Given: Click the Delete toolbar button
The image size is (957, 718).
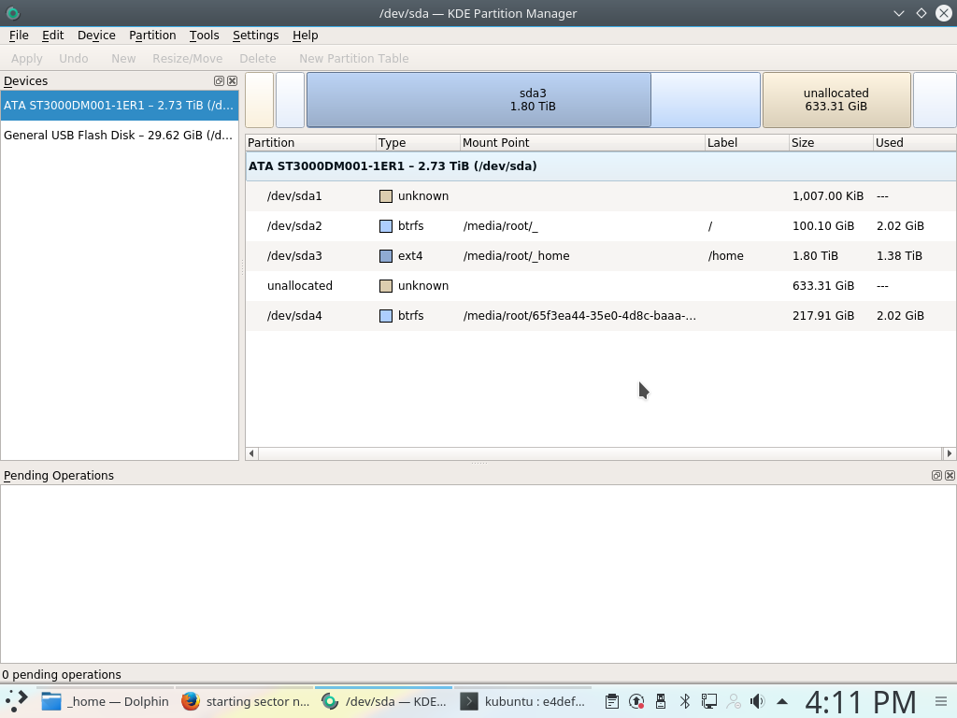Looking at the screenshot, I should 258,59.
